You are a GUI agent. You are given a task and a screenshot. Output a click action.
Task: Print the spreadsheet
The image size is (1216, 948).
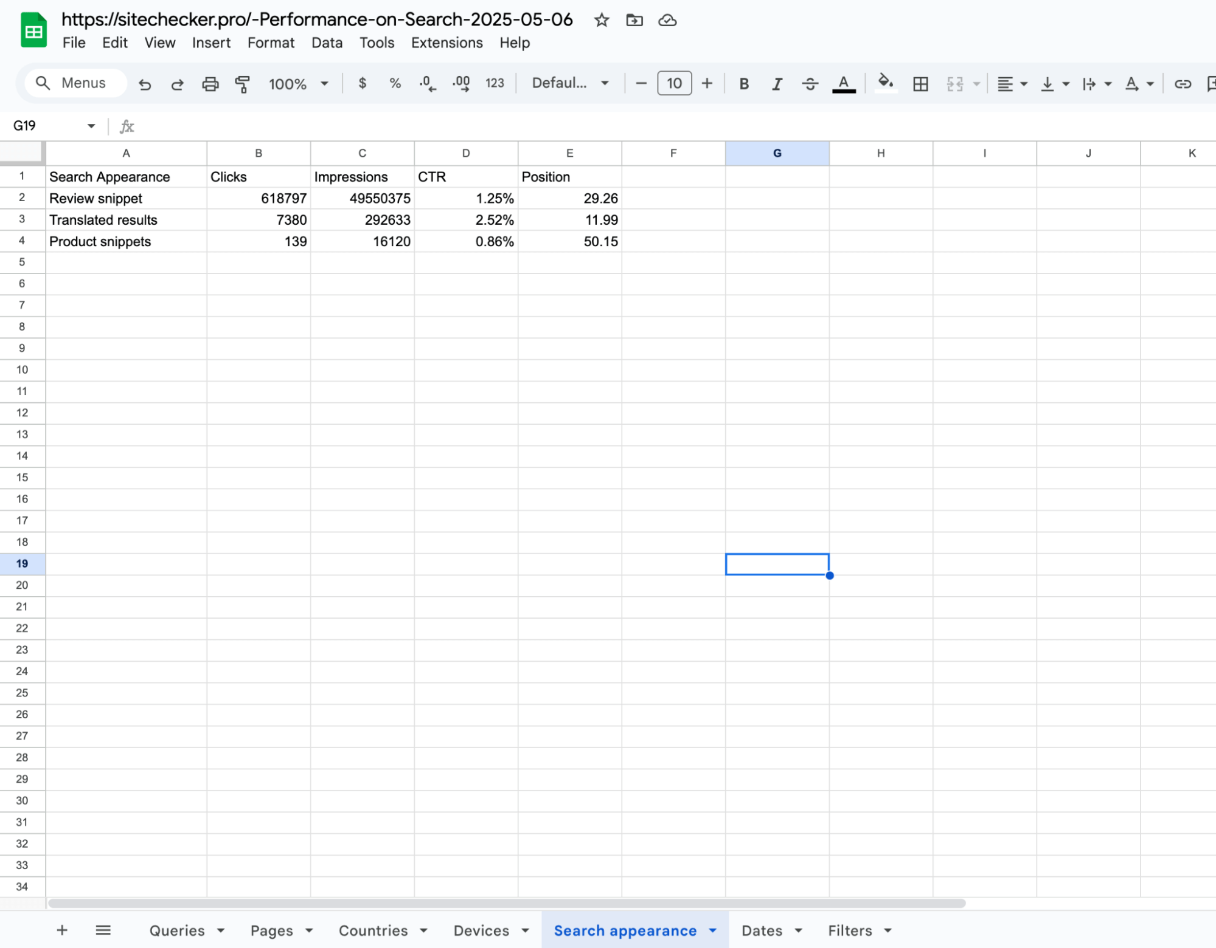tap(210, 84)
